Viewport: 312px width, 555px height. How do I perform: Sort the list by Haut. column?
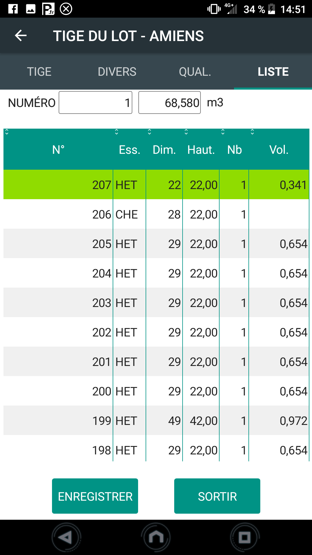tap(201, 149)
